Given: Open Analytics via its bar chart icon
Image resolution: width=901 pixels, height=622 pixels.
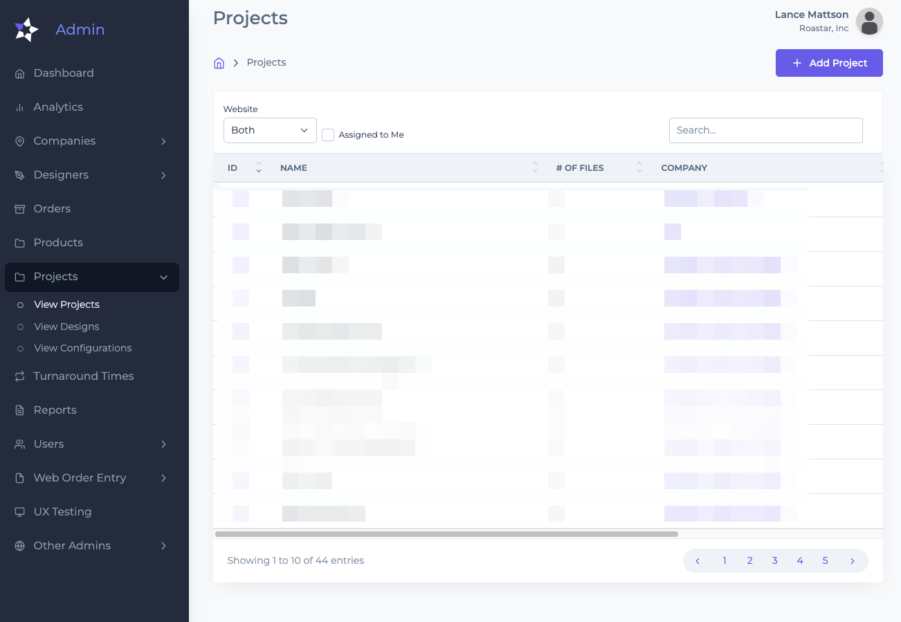Looking at the screenshot, I should (x=20, y=107).
